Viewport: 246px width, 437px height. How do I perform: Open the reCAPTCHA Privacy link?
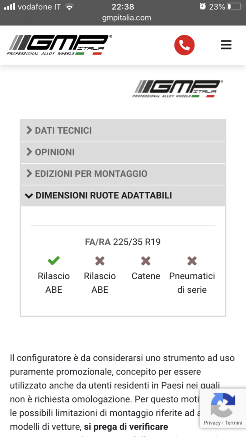point(212,423)
